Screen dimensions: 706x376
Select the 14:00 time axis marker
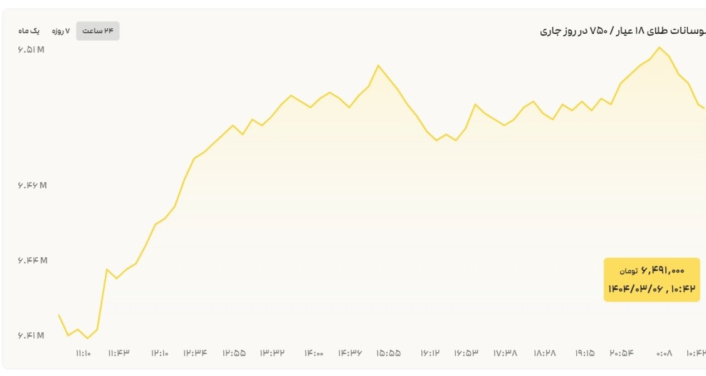click(x=313, y=353)
